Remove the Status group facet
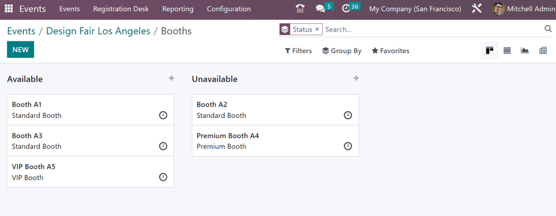556x216 pixels. [x=317, y=29]
